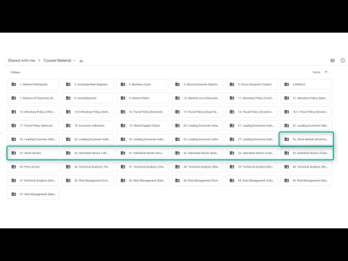Viewport: 348px width, 261px height.
Task: Go to Shared with me breadcrumb
Action: [x=21, y=60]
